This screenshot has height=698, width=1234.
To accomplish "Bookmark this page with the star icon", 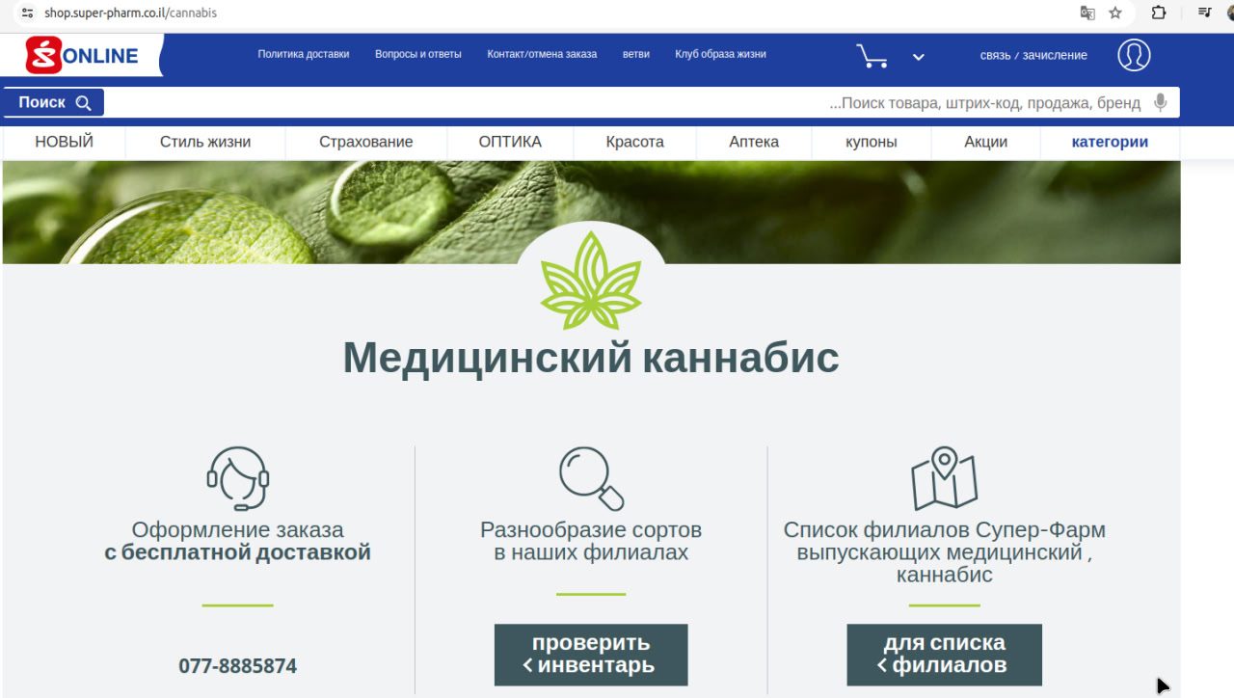I will pyautogui.click(x=1115, y=13).
